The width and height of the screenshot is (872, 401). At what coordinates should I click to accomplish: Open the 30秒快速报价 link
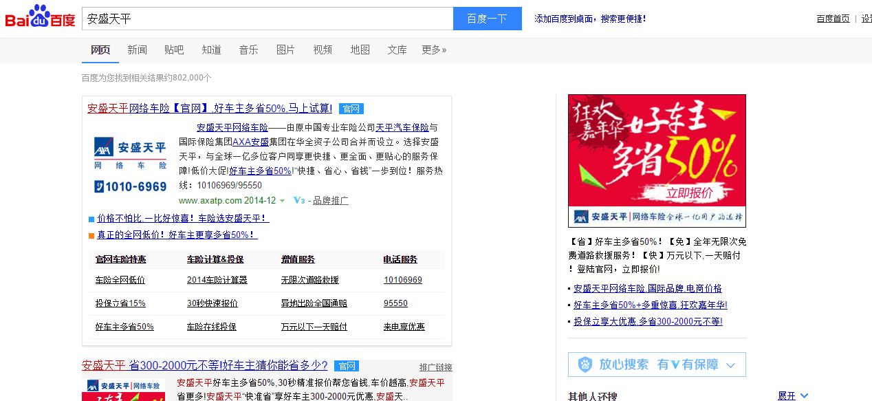pyautogui.click(x=212, y=303)
